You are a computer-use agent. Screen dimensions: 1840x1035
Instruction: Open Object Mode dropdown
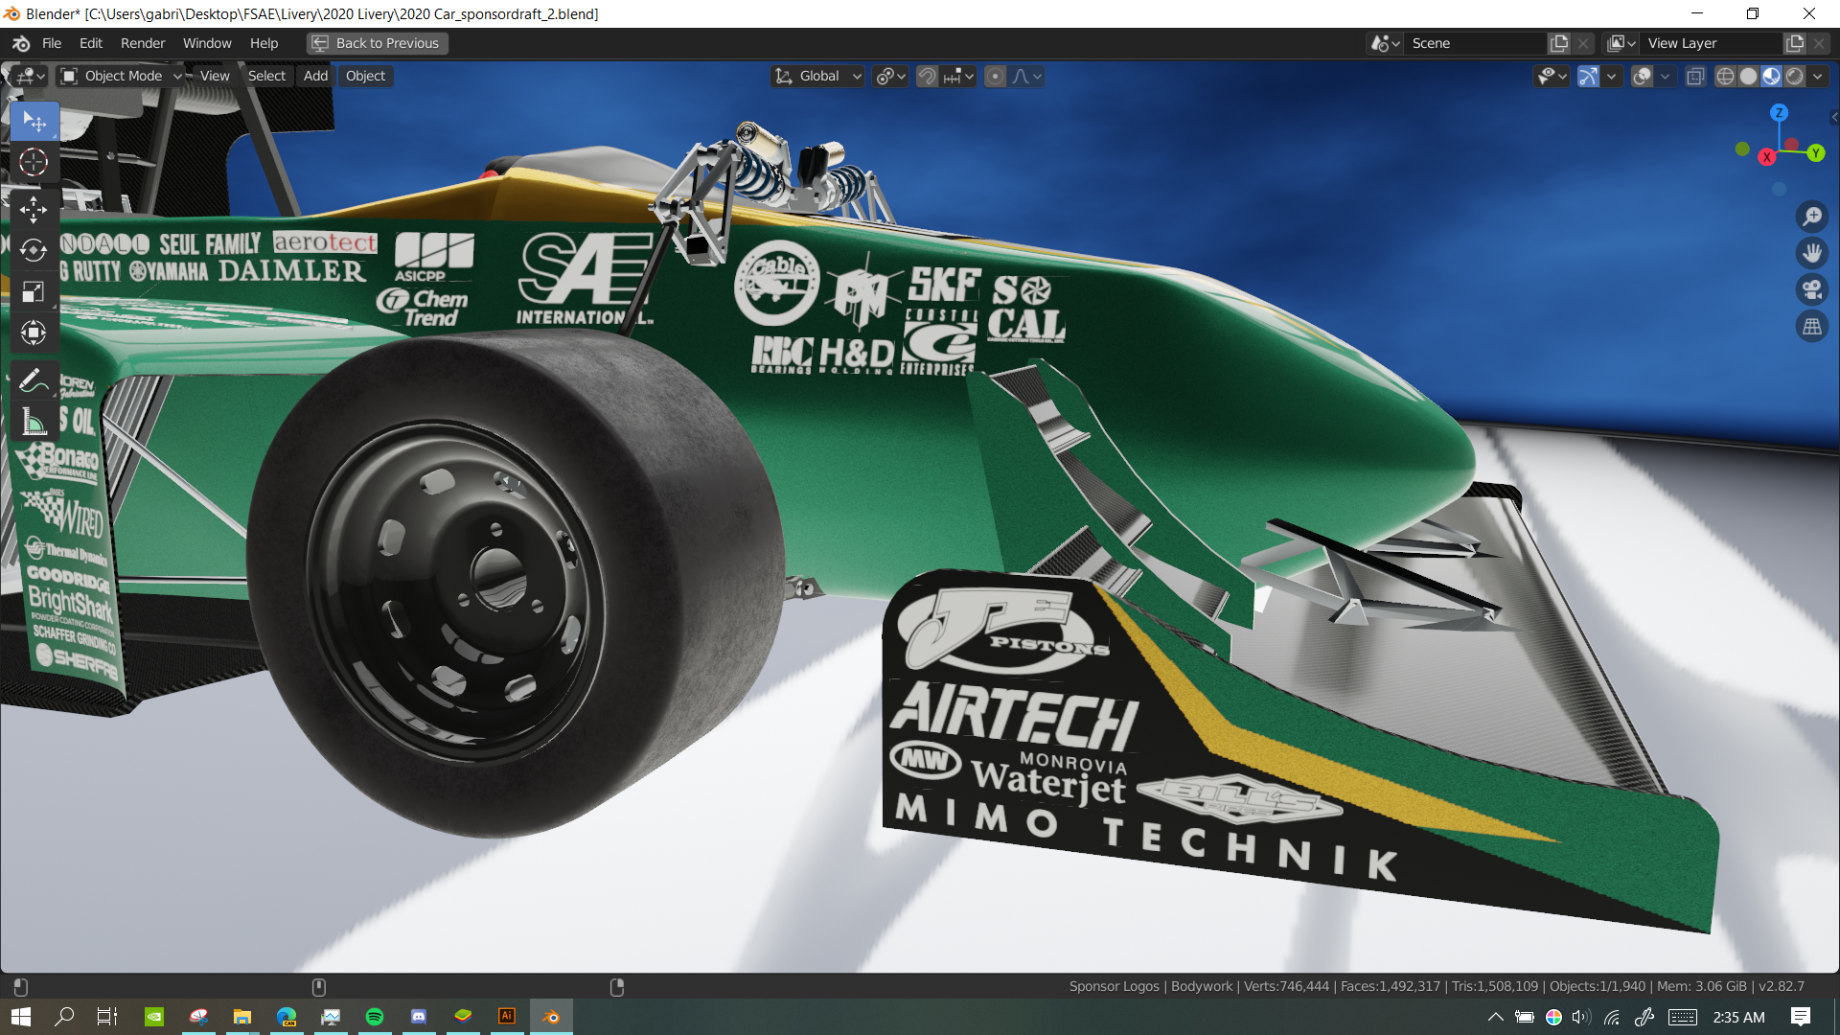[x=121, y=77]
